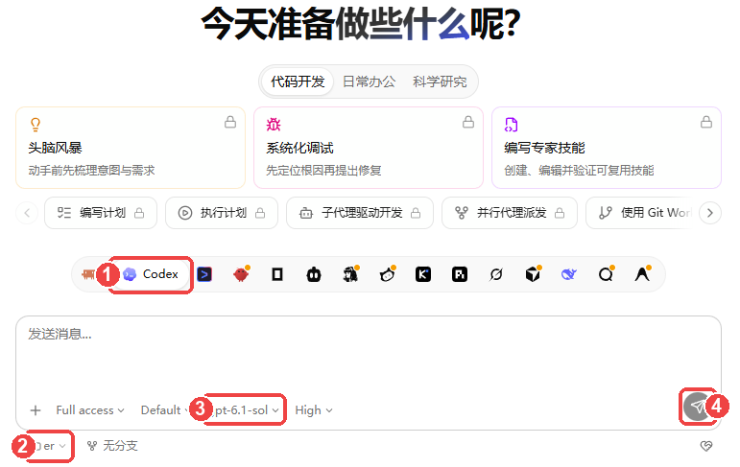
Task: Choose the black robot head agent icon
Action: (x=314, y=274)
